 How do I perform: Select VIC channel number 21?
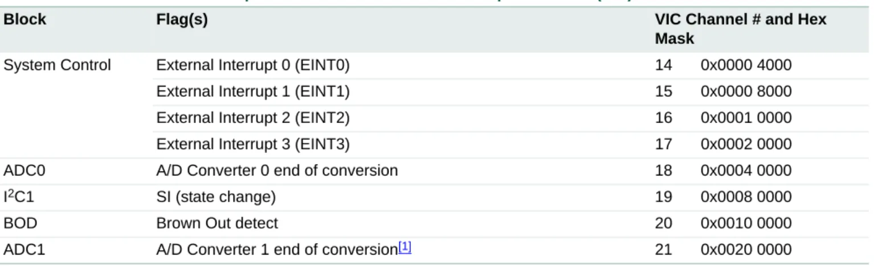663,249
